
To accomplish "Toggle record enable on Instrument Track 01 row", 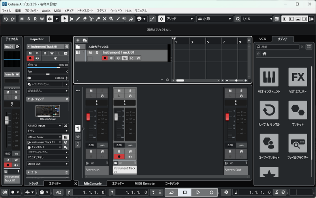I will (105, 58).
